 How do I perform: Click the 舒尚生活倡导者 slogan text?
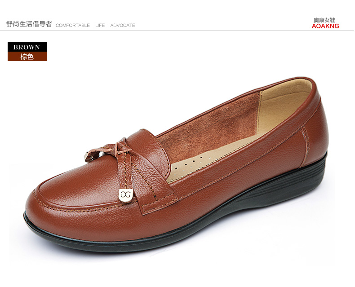tap(29, 24)
